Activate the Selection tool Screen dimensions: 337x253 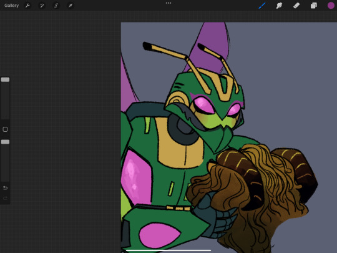coord(56,6)
